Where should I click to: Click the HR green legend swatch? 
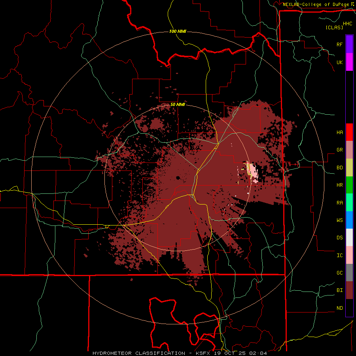[349, 185]
